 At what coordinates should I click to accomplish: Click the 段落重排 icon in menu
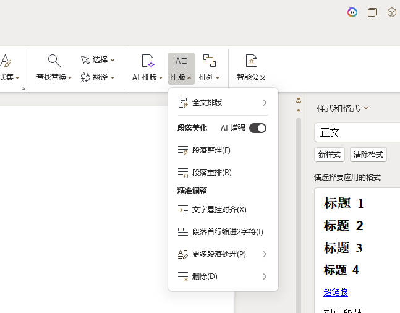[x=183, y=173]
